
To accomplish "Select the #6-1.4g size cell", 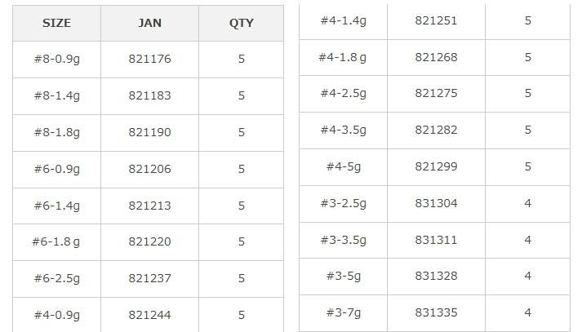I will click(56, 206).
